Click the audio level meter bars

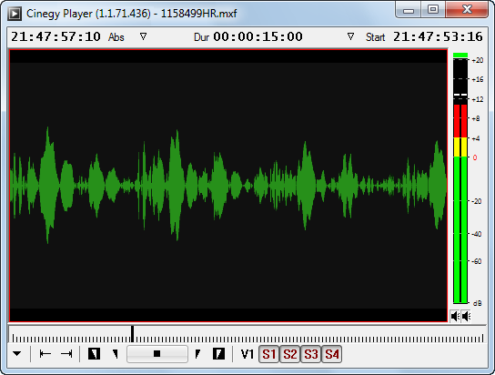point(460,178)
